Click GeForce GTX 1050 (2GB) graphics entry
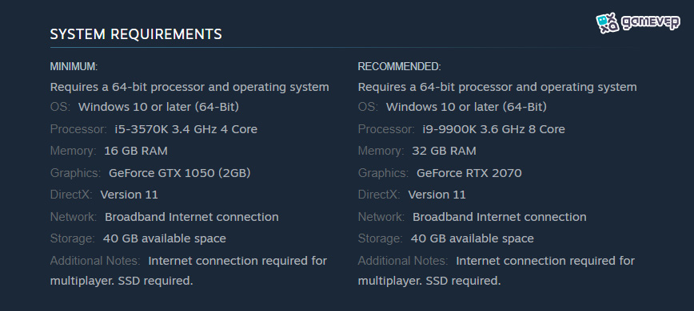Viewport: 694px width, 311px height. 180,173
